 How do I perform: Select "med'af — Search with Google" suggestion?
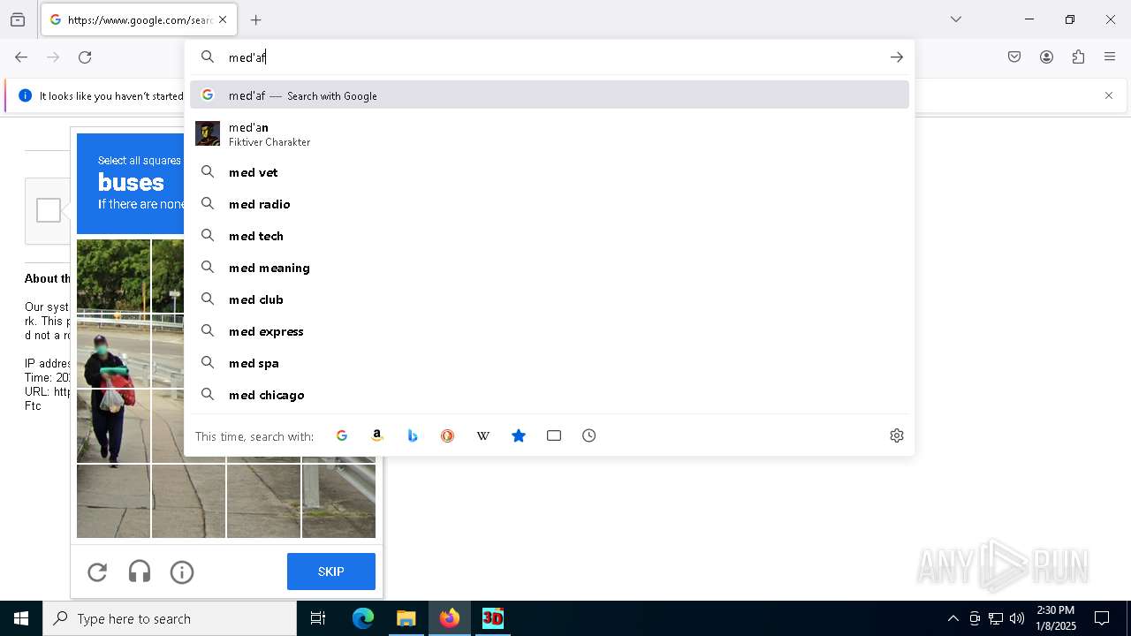click(x=550, y=95)
